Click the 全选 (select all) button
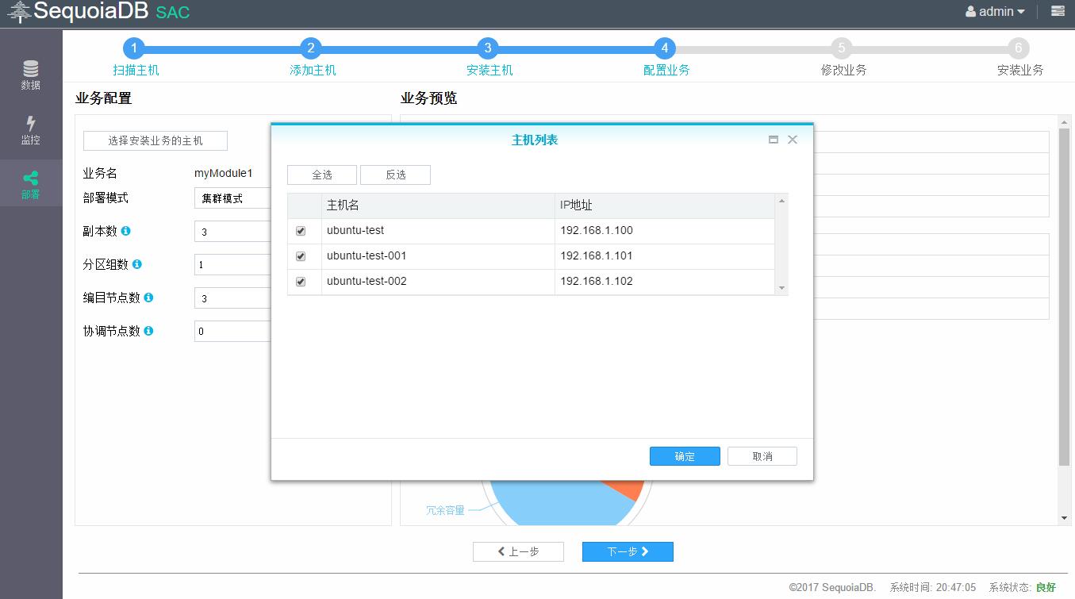 click(322, 175)
